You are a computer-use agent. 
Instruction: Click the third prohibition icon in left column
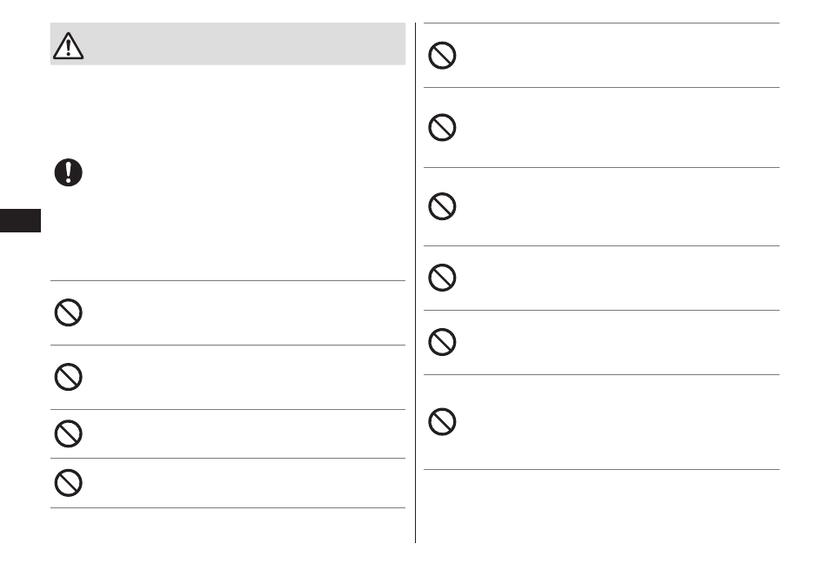tap(68, 433)
